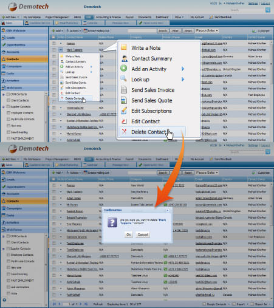Tick the CRM Contacts checkbox in lower tree
The height and width of the screenshot is (308, 274).
8,236
